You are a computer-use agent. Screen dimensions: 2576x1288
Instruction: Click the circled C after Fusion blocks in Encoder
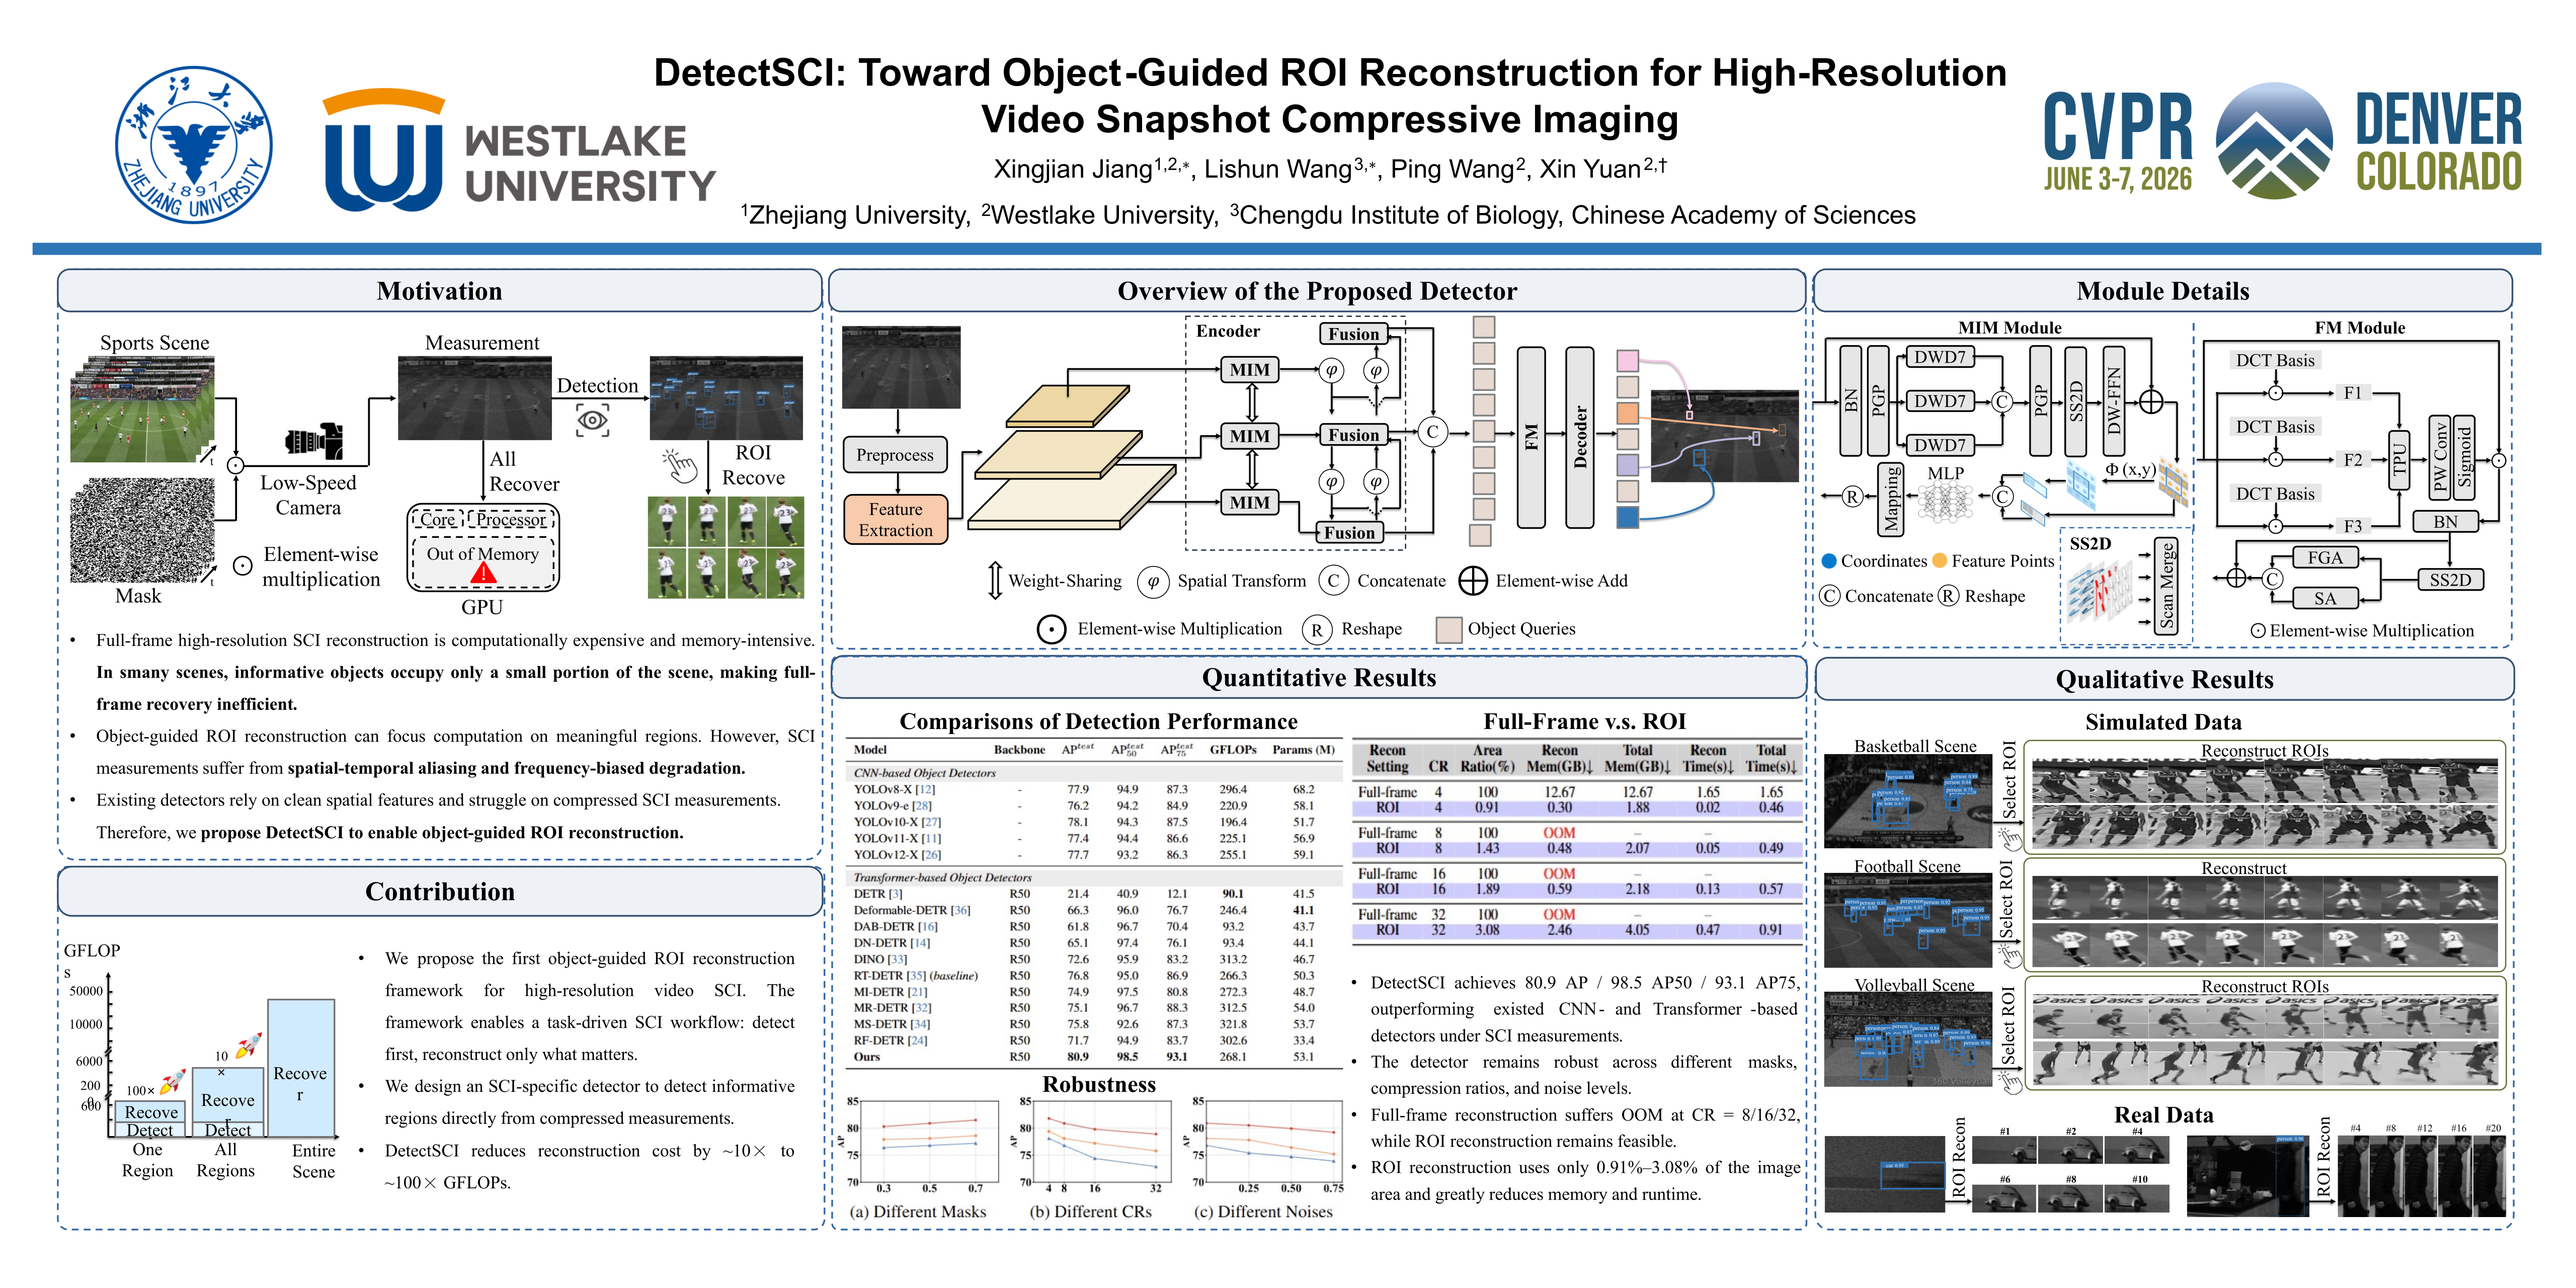point(1432,432)
